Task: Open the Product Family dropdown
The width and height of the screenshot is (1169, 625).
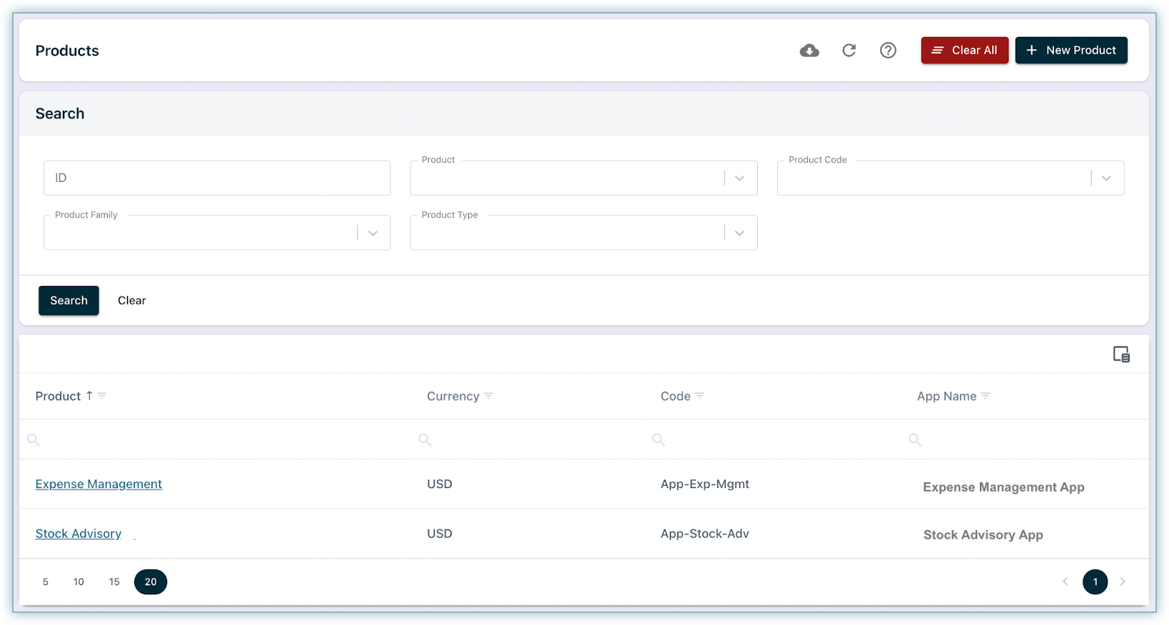Action: 373,233
